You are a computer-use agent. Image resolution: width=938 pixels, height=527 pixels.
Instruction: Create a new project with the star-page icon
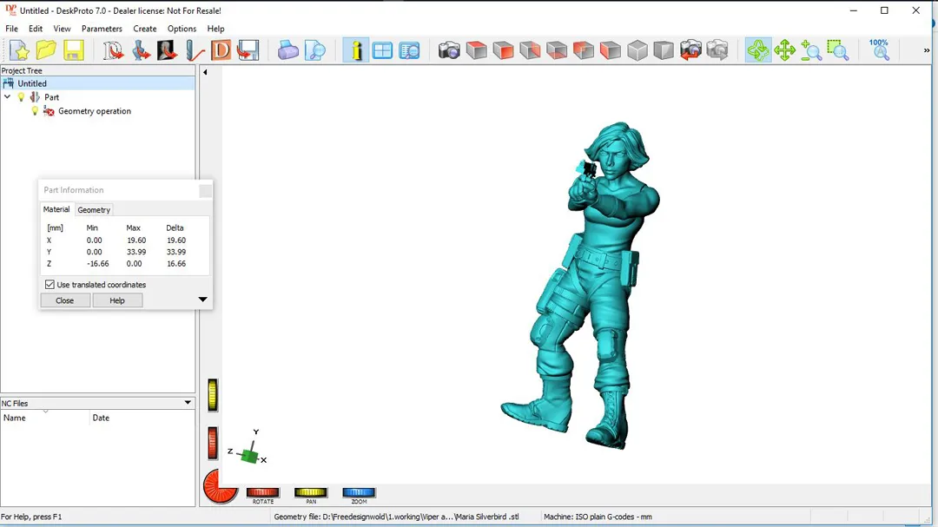19,50
